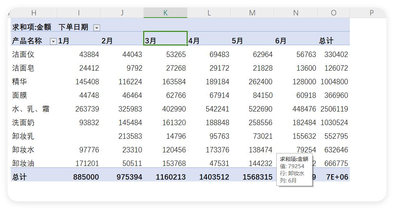Open the 产品名称 filter dropdown
Viewport: 394px width, 209px height.
53,41
